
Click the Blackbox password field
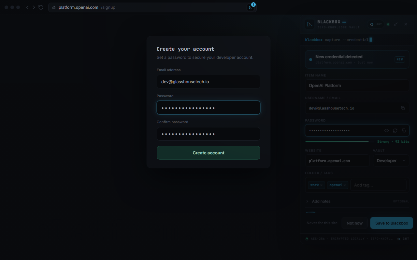(357, 131)
